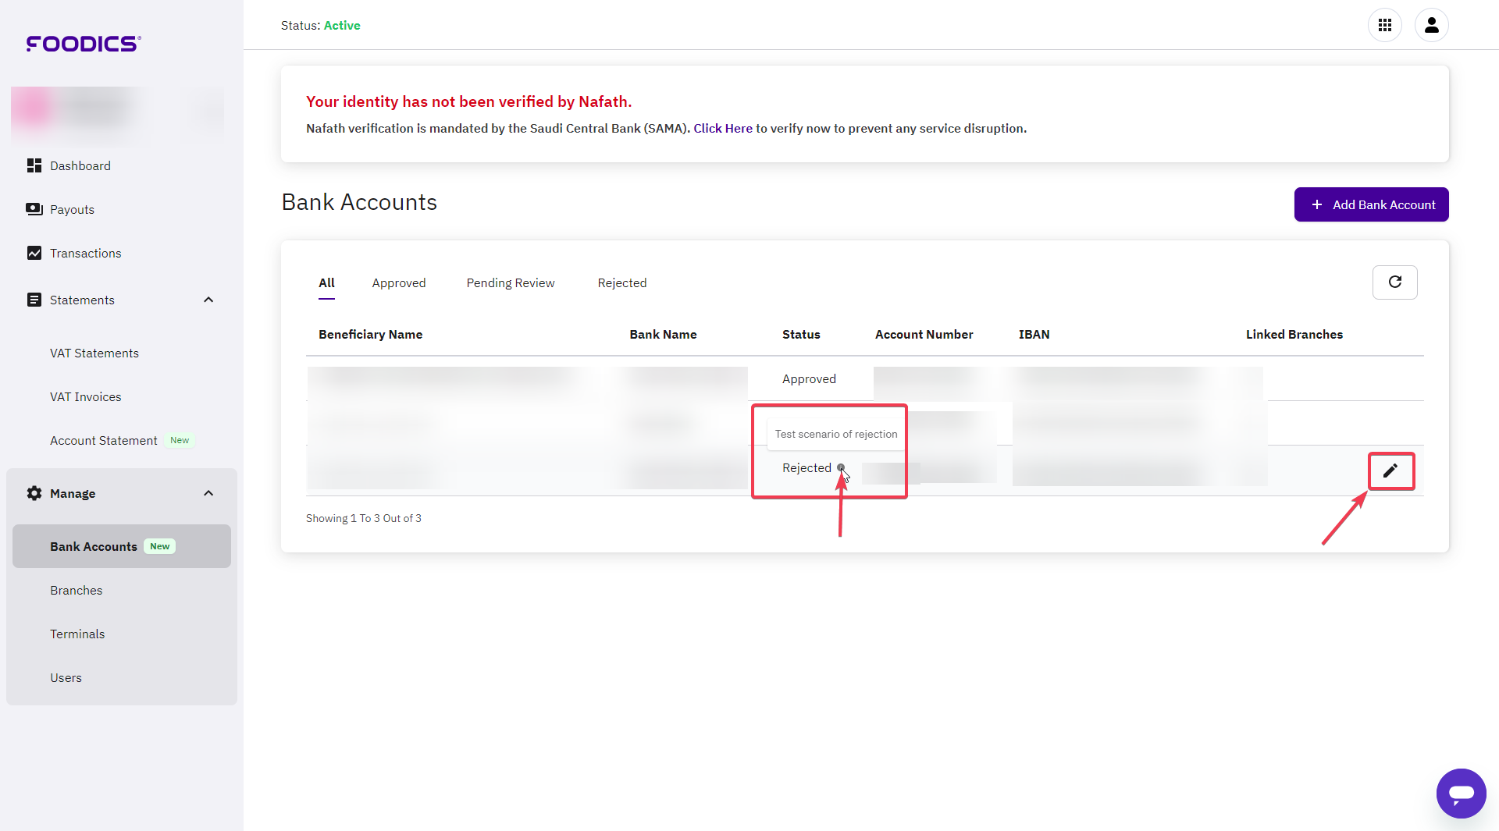This screenshot has width=1499, height=831.
Task: Select the Transactions icon
Action: coord(34,253)
